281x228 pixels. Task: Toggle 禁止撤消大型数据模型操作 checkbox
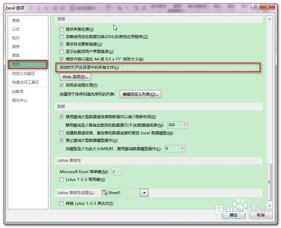click(62, 140)
